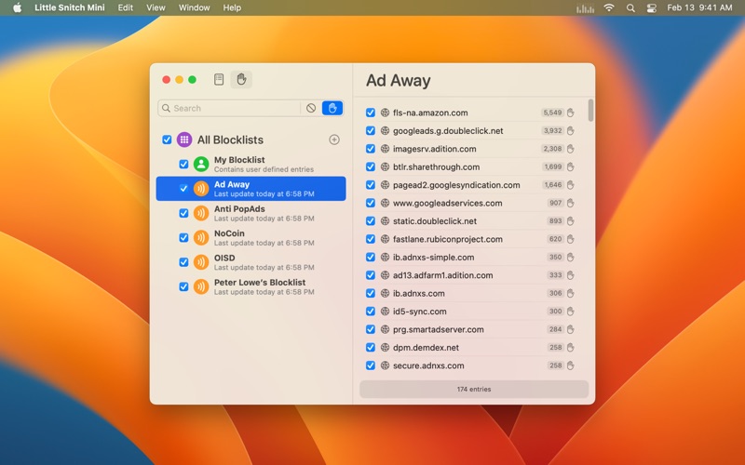Uncheck prg.smartadserver.com entry checkbox
This screenshot has width=745, height=465.
pyautogui.click(x=370, y=329)
